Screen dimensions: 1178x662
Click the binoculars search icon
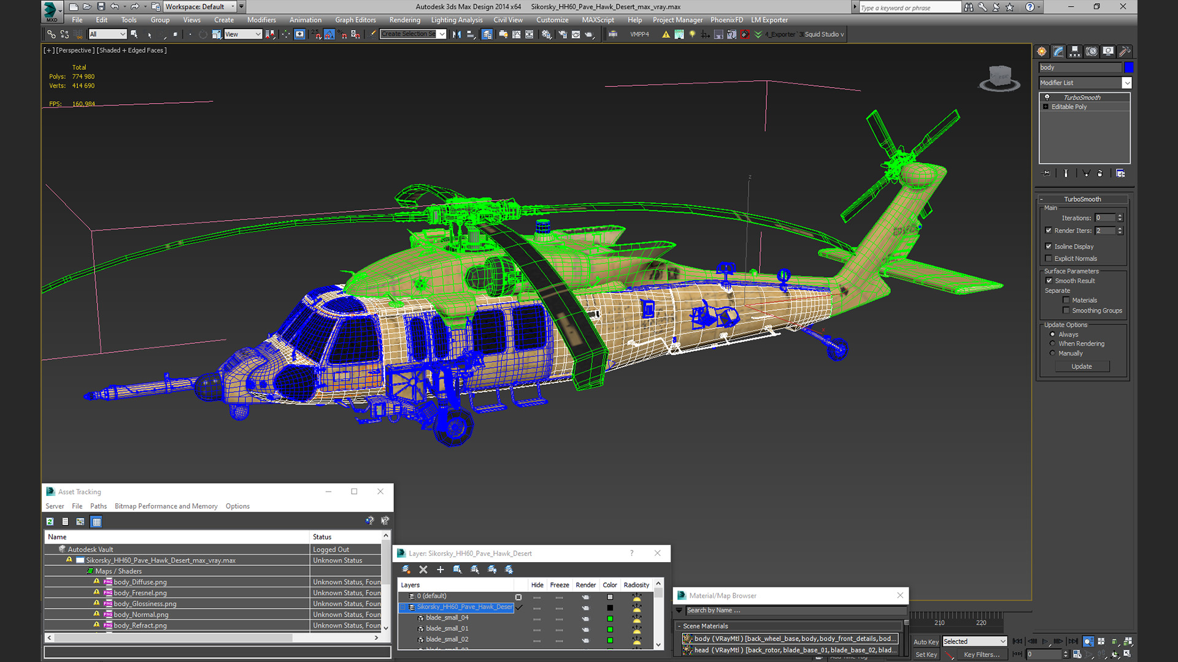[968, 7]
